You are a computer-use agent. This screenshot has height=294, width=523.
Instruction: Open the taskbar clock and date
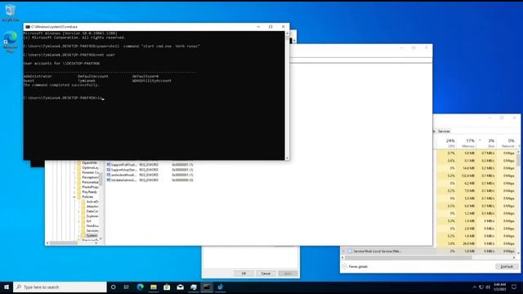[x=499, y=287]
